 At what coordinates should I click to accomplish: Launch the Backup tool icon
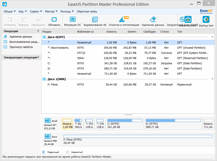[x=206, y=19]
